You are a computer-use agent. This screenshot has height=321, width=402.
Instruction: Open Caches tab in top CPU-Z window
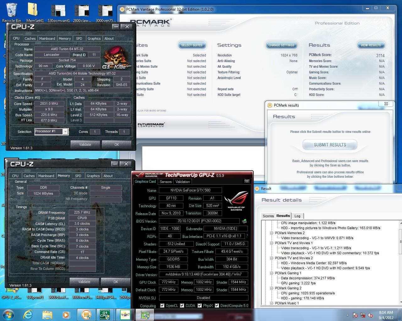(x=30, y=39)
